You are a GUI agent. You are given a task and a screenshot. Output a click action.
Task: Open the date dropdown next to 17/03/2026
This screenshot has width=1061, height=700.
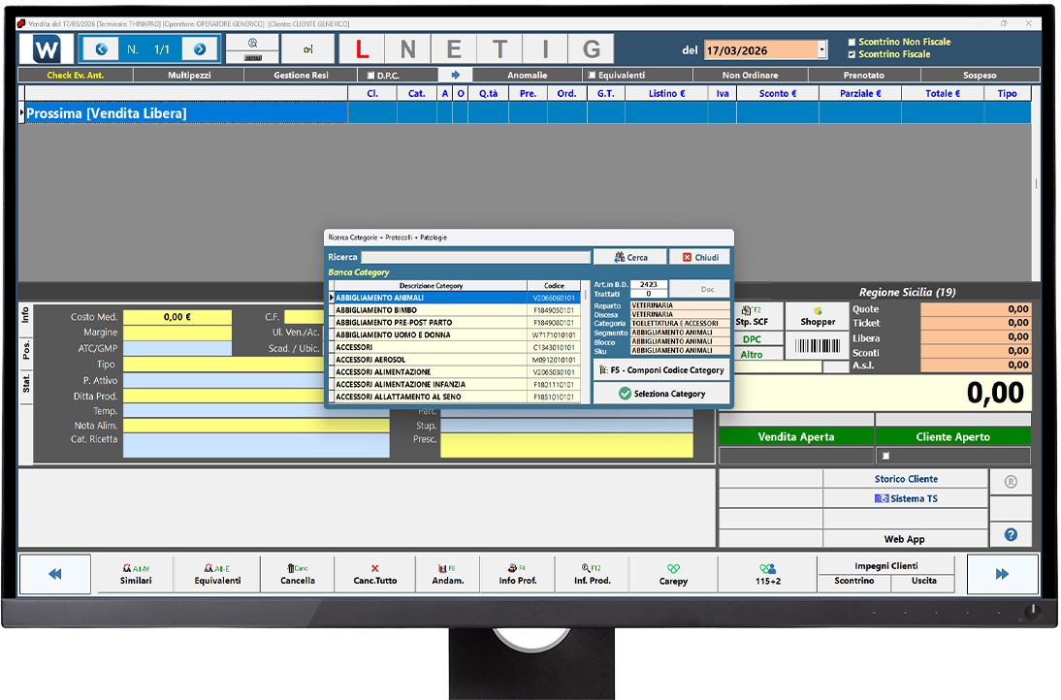point(822,50)
